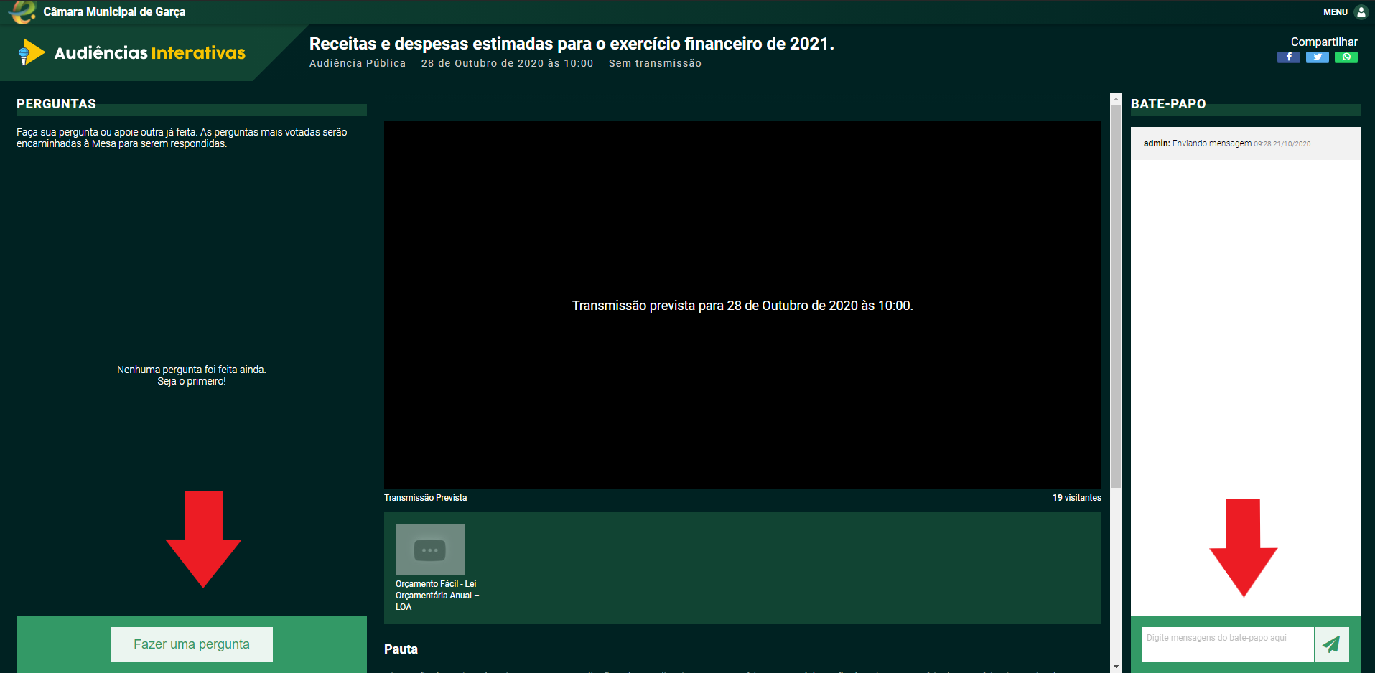
Task: Open Orçamento Fácil - Lei Orçamentária Anual text link
Action: click(437, 596)
